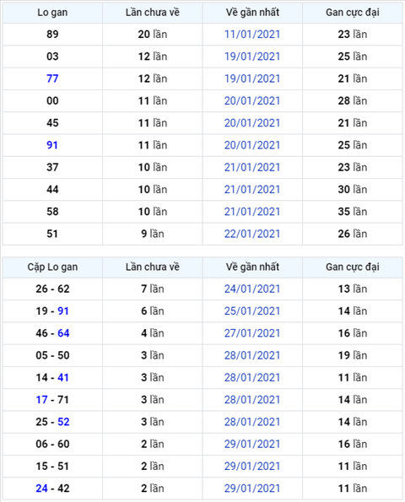Select the pair 46 - 64

click(52, 333)
